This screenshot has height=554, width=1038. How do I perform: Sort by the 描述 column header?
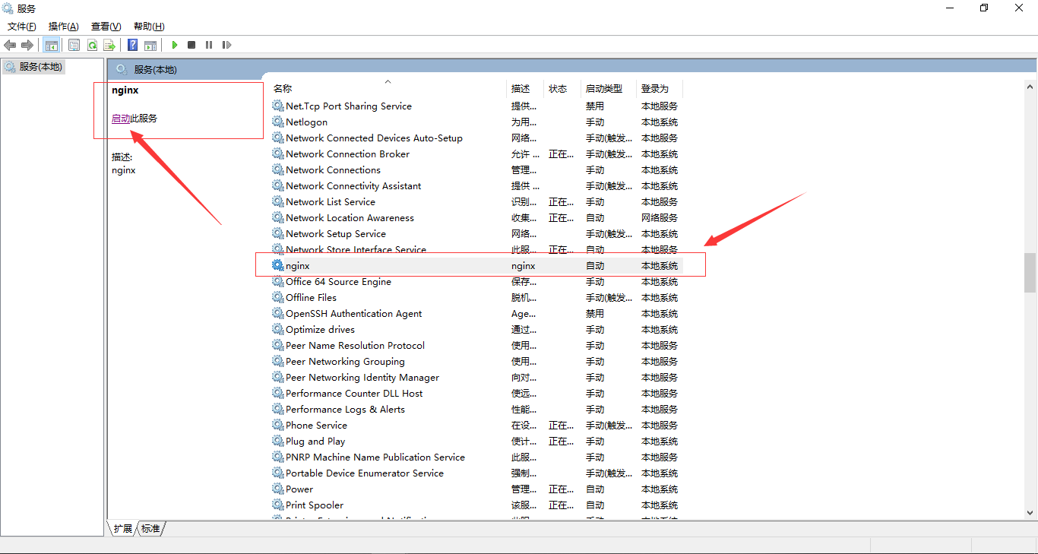521,89
